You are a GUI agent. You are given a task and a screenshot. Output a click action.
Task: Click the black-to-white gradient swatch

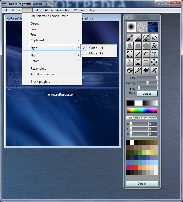tap(150, 103)
